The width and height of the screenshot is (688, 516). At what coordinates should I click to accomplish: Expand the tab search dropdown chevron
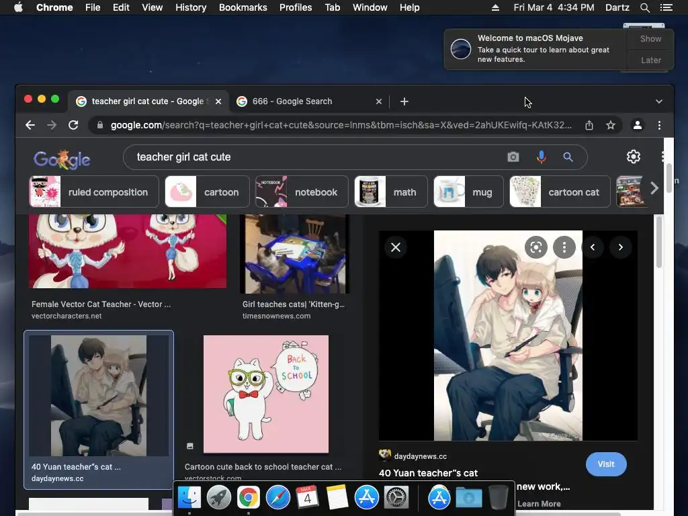tap(658, 101)
